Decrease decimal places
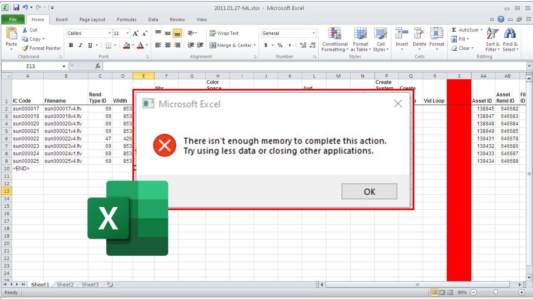The width and height of the screenshot is (533, 299). coord(313,45)
